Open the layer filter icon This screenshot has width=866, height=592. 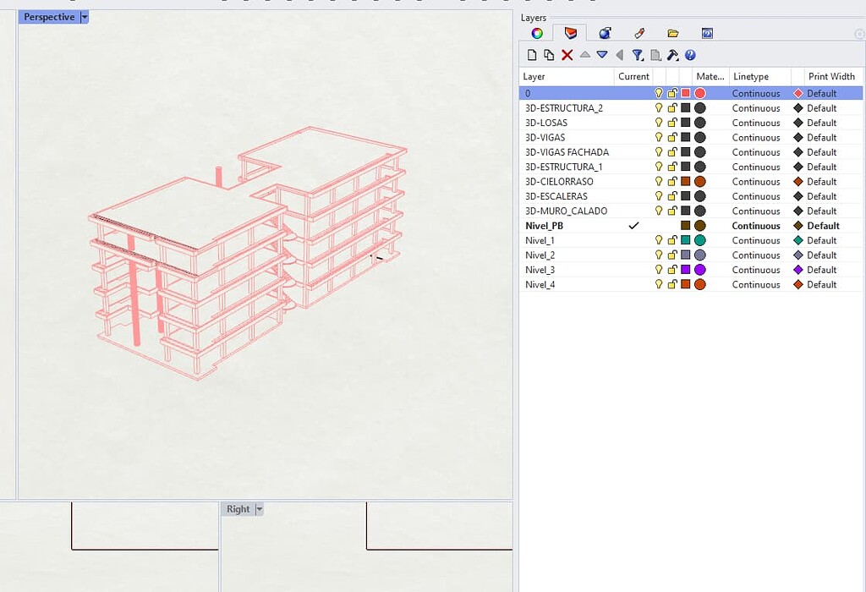[x=637, y=54]
